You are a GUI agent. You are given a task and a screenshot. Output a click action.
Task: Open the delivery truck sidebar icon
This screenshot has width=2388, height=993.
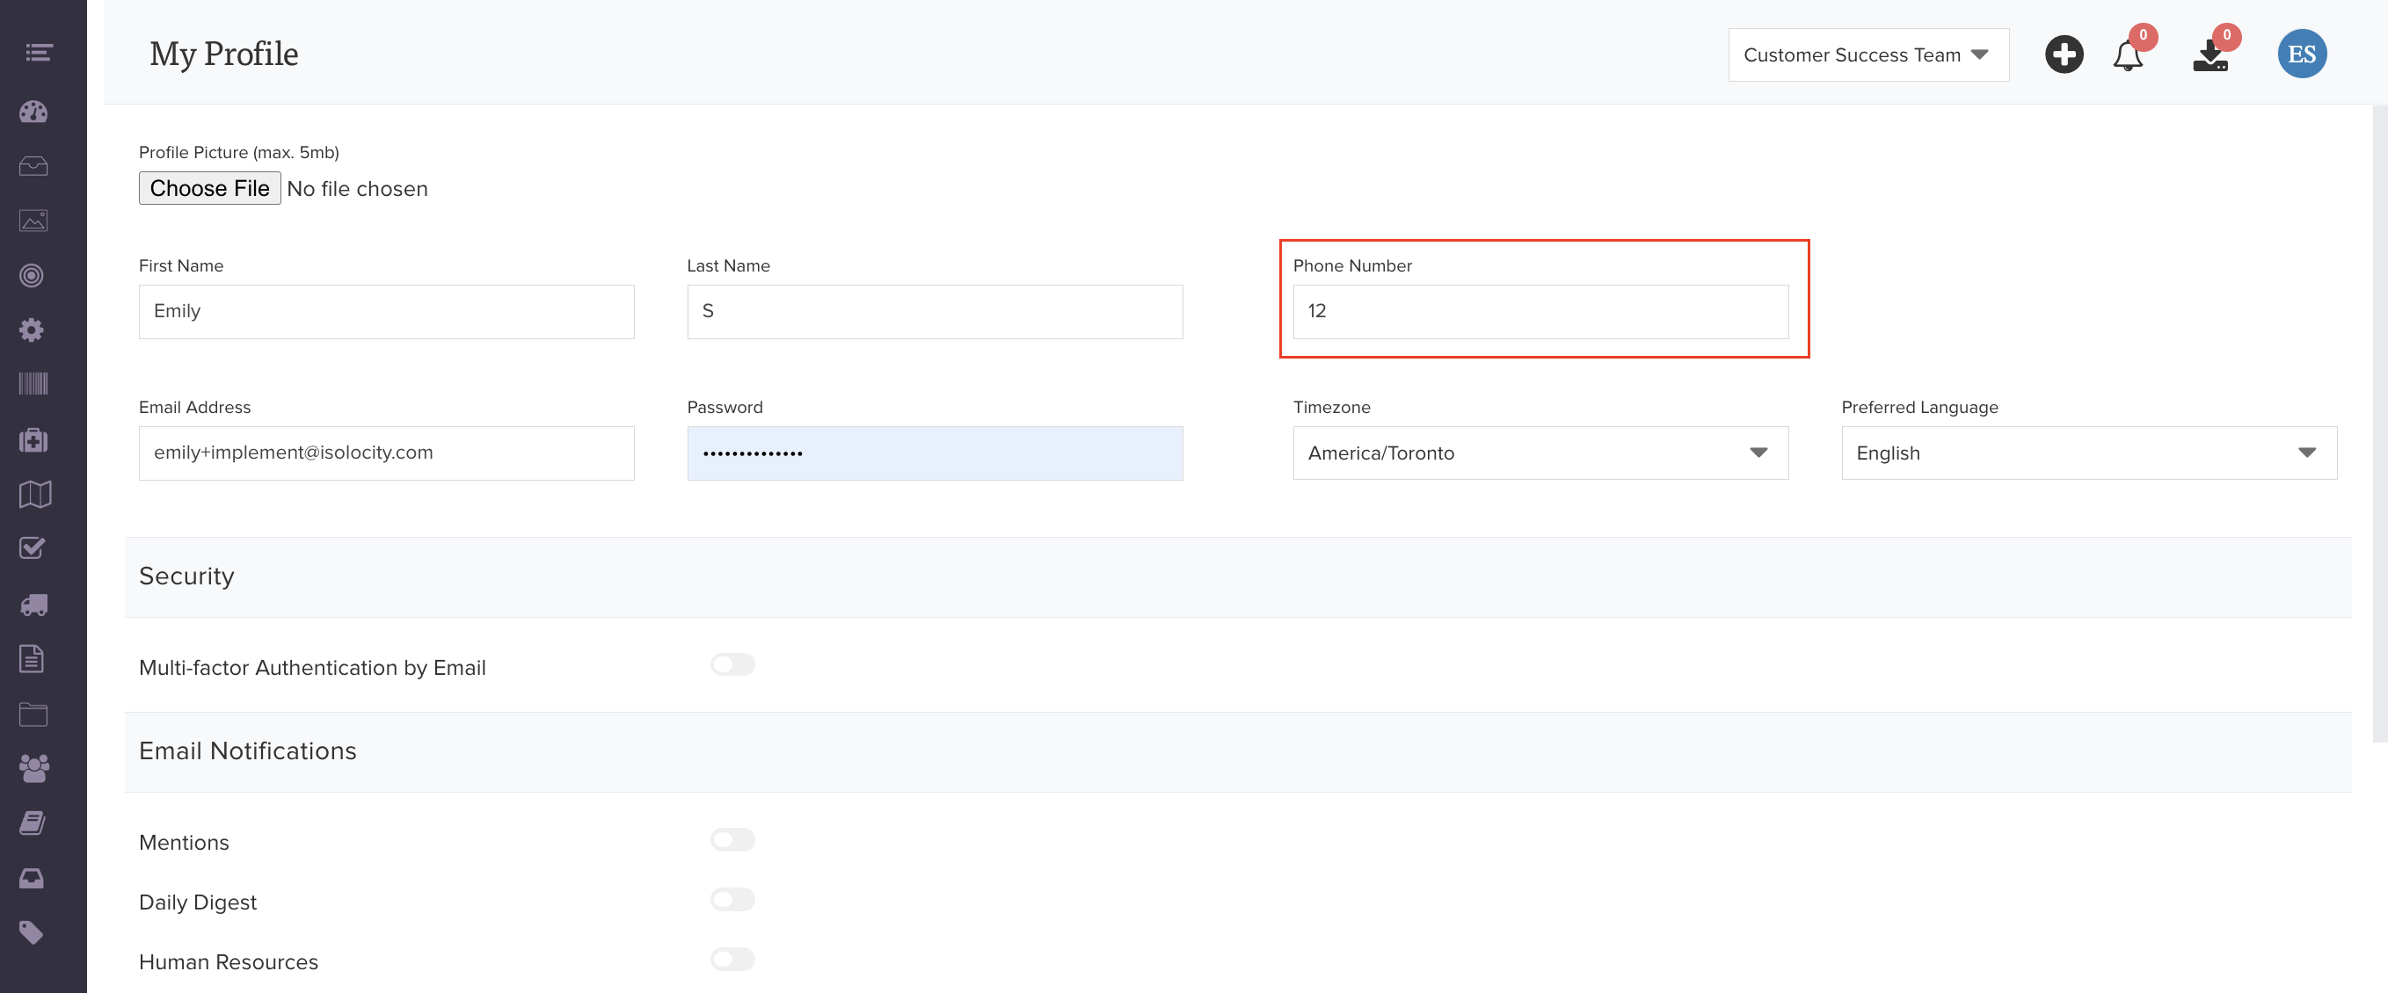pos(33,605)
